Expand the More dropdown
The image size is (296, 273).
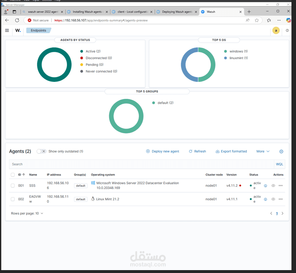tap(263, 151)
